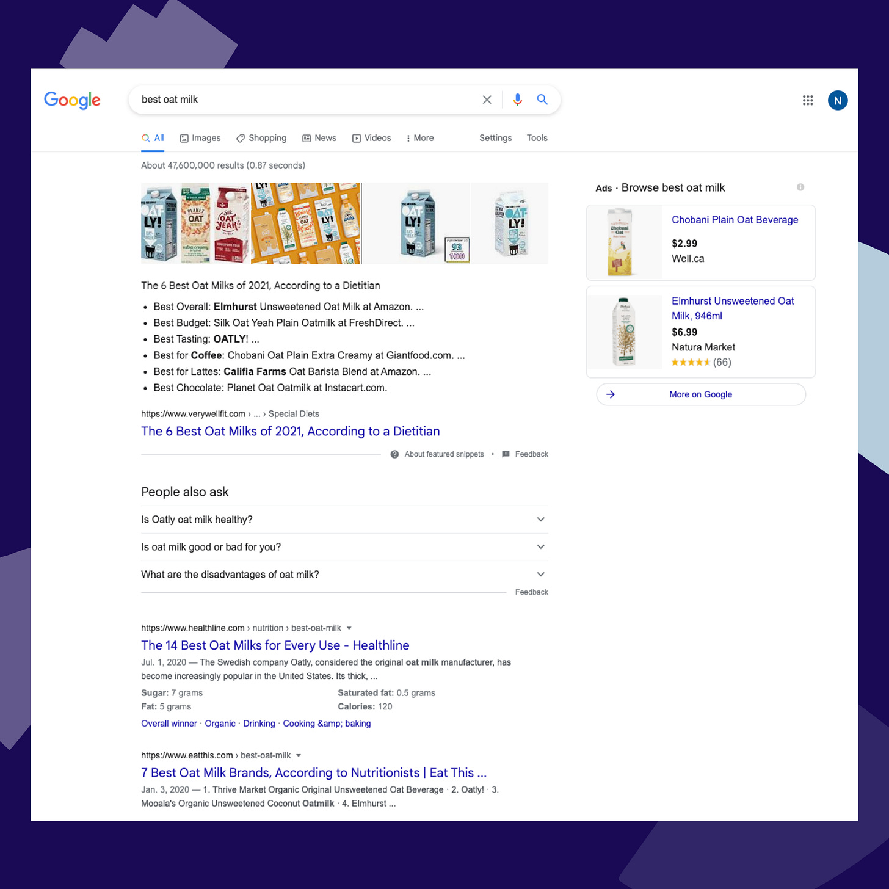The height and width of the screenshot is (889, 889).
Task: Open The 6 Best Oat Milks of 2021 link
Action: pyautogui.click(x=291, y=432)
